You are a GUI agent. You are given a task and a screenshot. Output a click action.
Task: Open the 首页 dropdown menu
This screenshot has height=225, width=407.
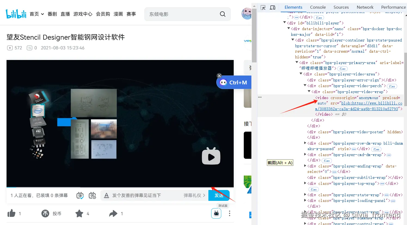[37, 14]
